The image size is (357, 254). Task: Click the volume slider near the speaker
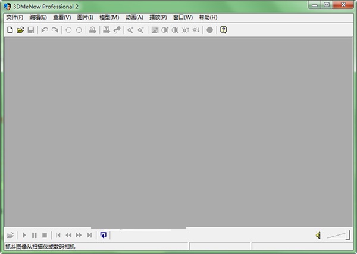[x=337, y=236]
